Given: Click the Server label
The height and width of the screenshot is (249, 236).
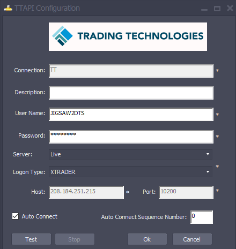Looking at the screenshot, I should point(23,154).
